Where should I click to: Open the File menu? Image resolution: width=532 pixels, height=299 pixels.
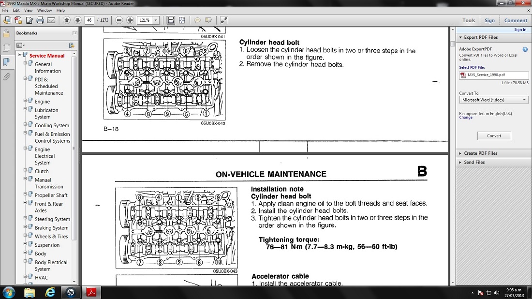(5, 10)
